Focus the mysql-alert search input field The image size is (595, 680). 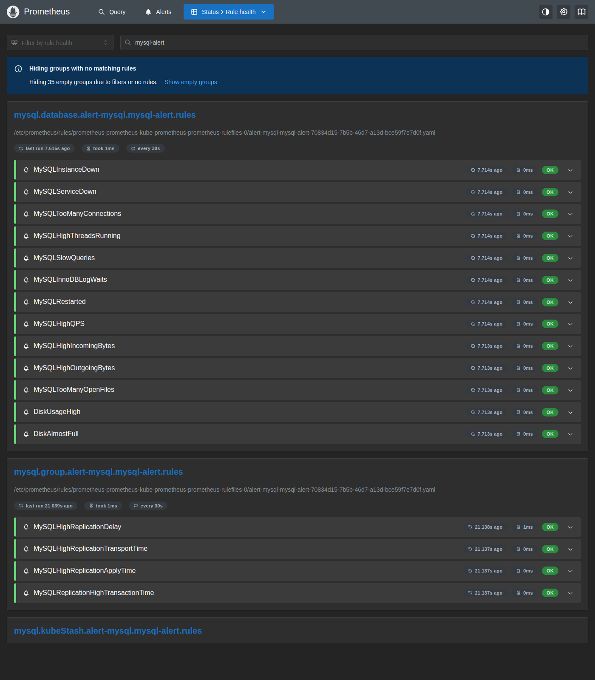[354, 42]
